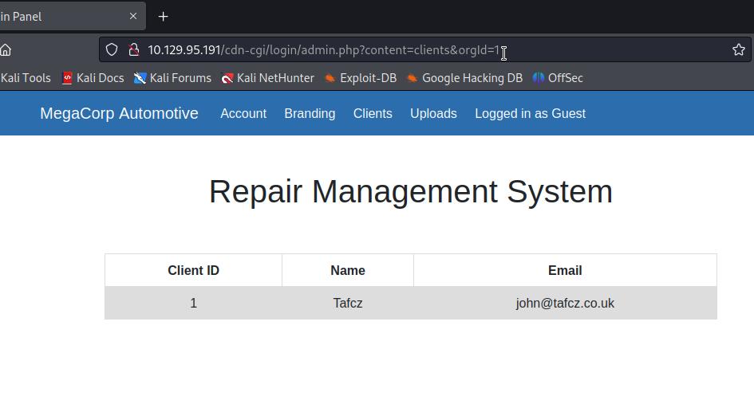This screenshot has height=404, width=754.
Task: Open the OffSec bookmark
Action: click(x=558, y=78)
